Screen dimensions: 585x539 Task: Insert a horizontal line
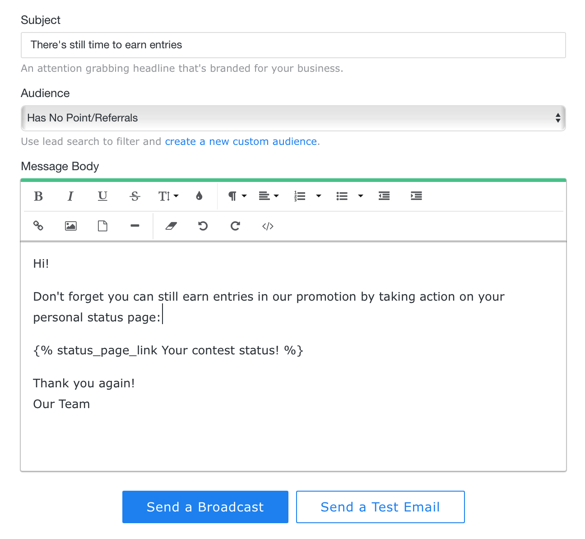click(135, 226)
